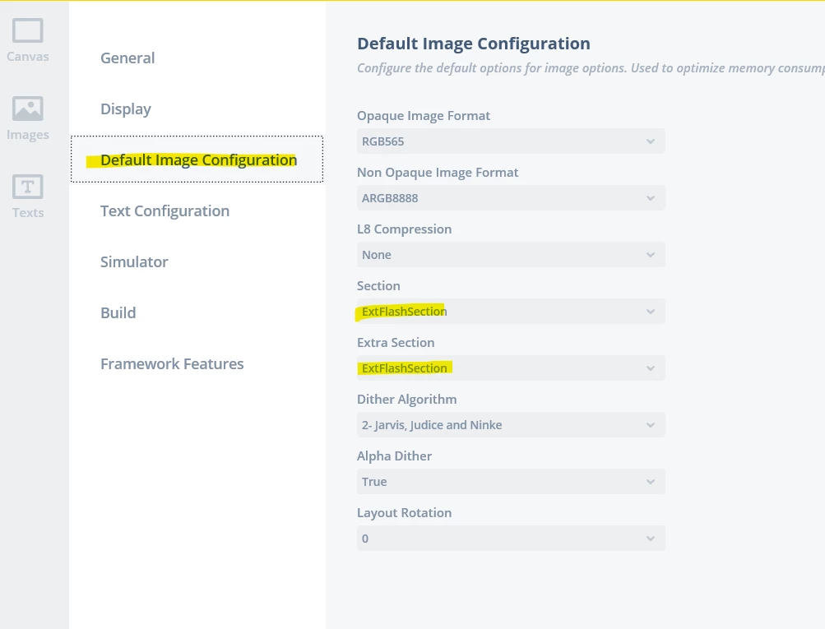
Task: Open the Alpha Dither dropdown
Action: [511, 482]
